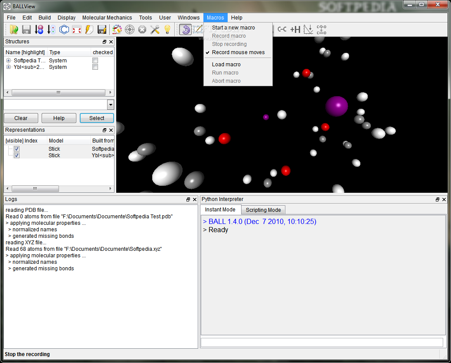Open the Molecular Mechanics menu
This screenshot has width=451, height=363.
107,17
